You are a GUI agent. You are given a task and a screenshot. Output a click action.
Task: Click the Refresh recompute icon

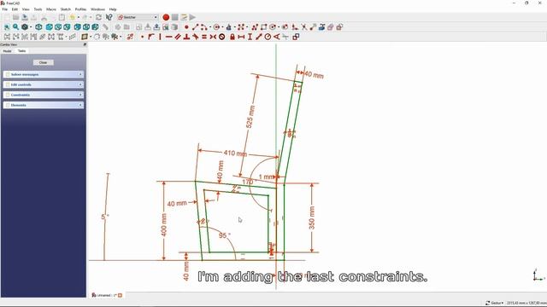tap(99, 17)
